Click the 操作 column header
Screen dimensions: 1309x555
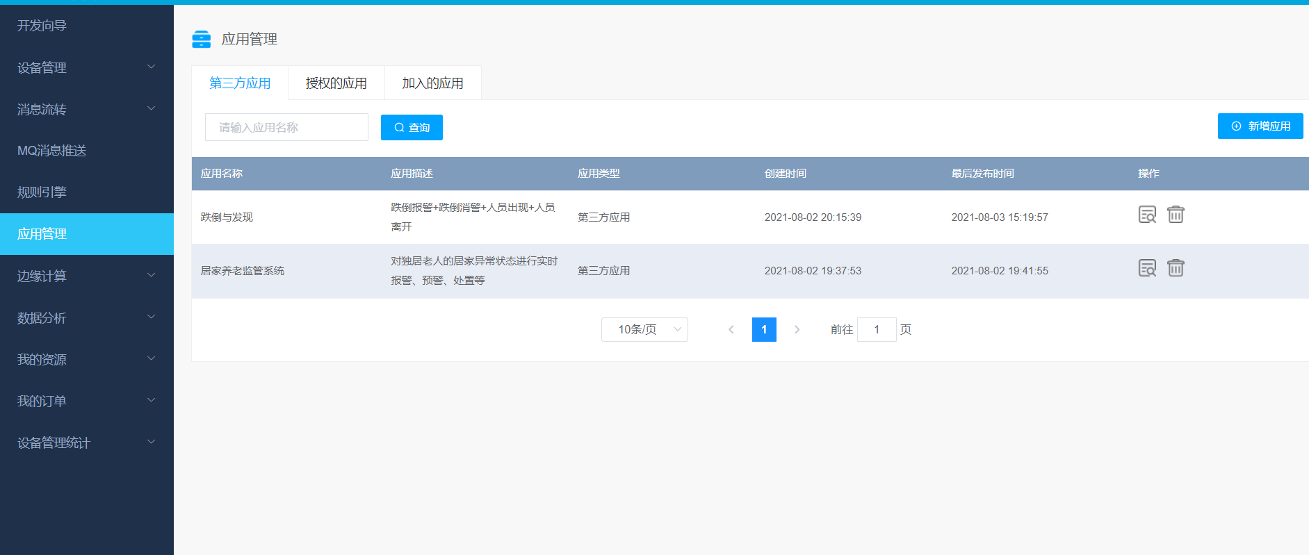(x=1148, y=174)
